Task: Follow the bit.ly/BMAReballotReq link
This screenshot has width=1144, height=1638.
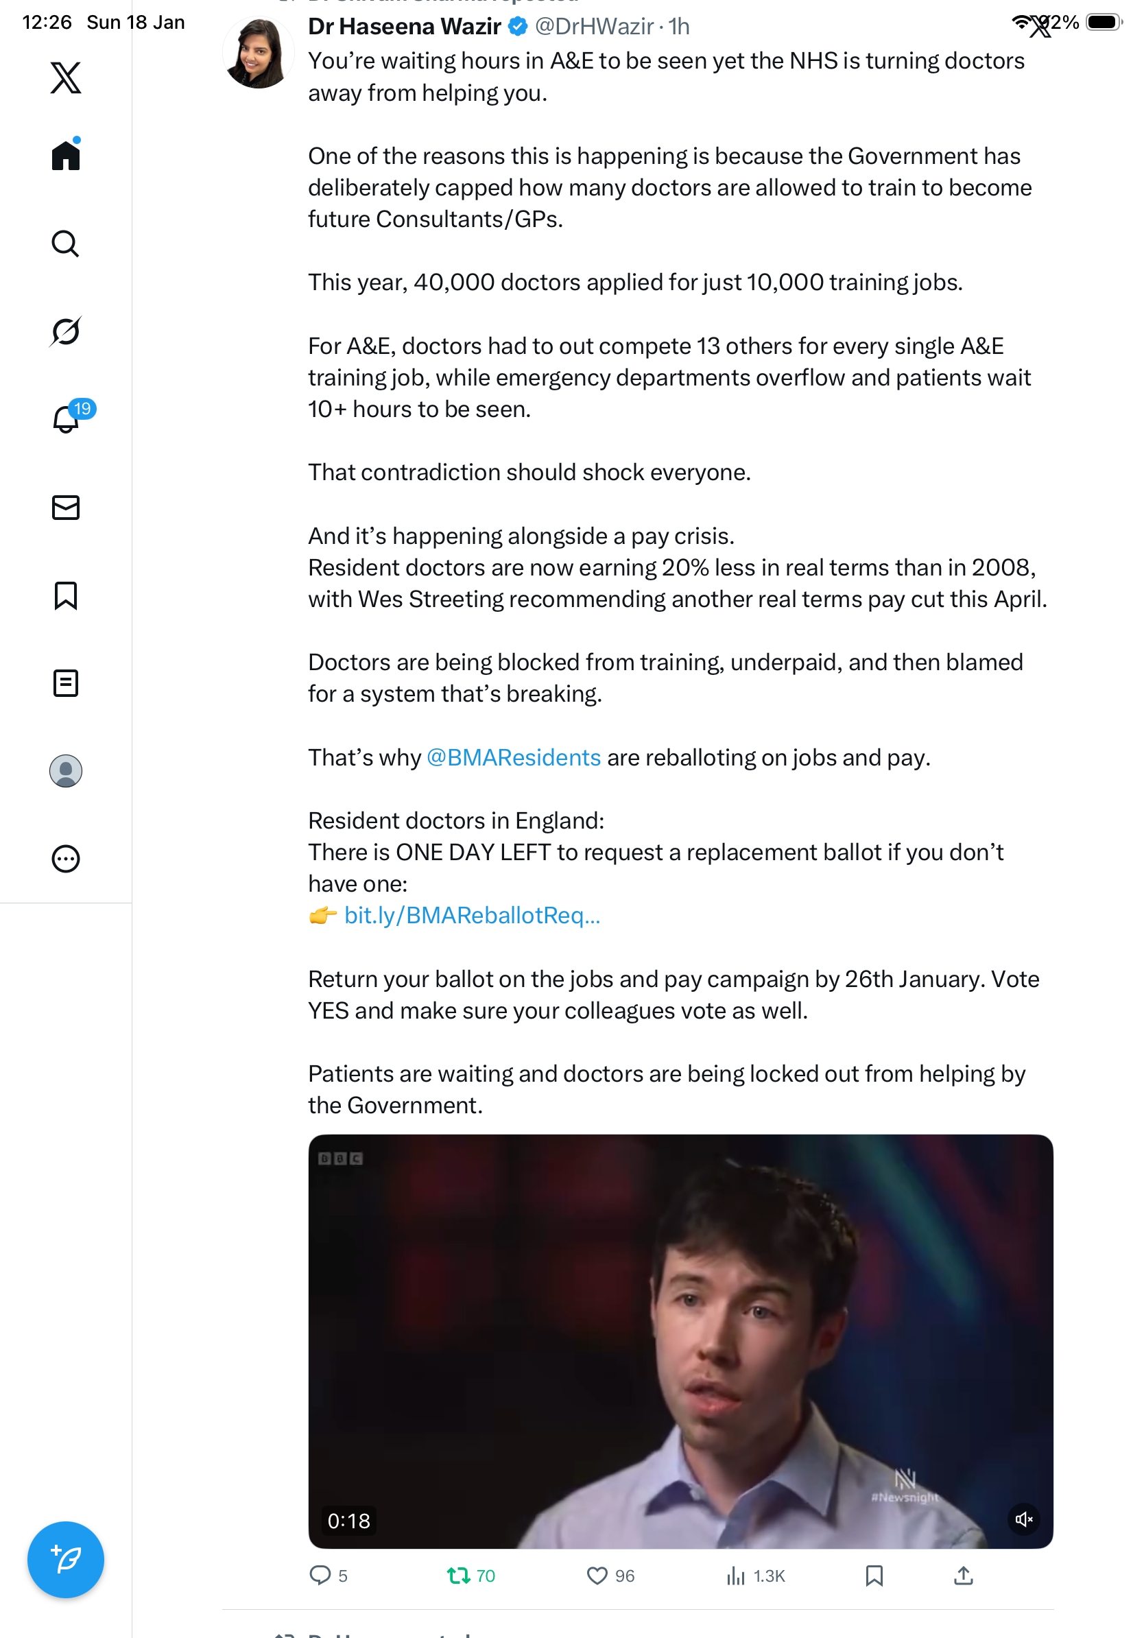Action: 471,915
